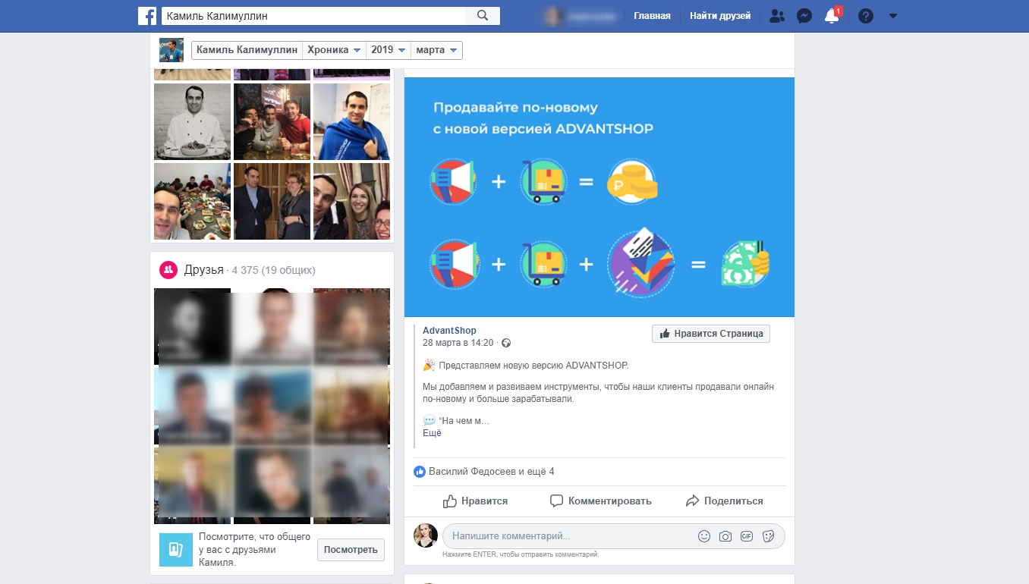The width and height of the screenshot is (1029, 584).
Task: Click into the search field with Камиль Калимуллин
Action: coord(313,15)
